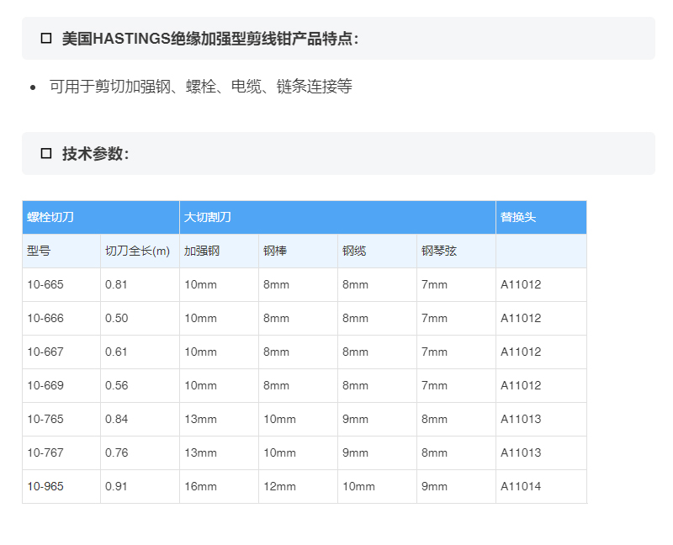The height and width of the screenshot is (545, 673).
Task: Select 9mm 钢缆 in the 10-765 row
Action: click(x=355, y=419)
